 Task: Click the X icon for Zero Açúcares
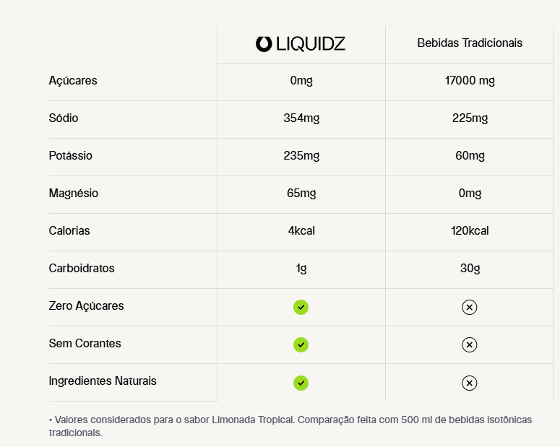coord(469,307)
